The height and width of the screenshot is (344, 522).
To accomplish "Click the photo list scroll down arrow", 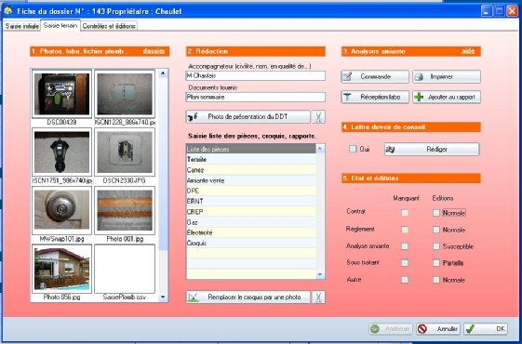I will point(163,297).
